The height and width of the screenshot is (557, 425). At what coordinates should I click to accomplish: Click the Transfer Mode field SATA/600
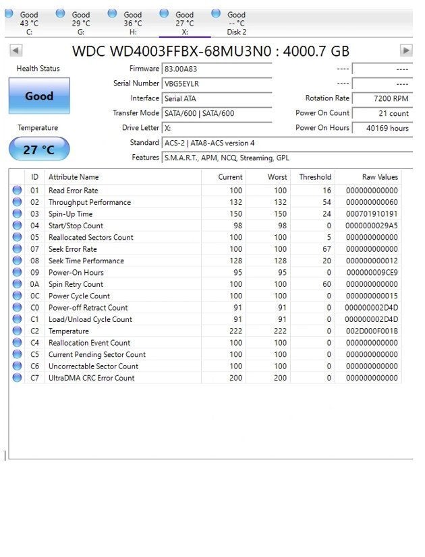tap(217, 113)
